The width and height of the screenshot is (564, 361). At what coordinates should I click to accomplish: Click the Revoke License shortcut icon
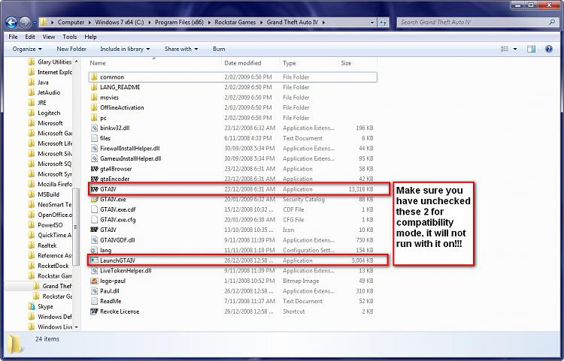[x=94, y=311]
